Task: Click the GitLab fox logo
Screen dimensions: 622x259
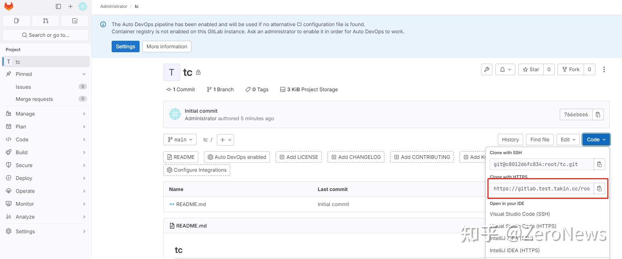Action: click(x=9, y=6)
